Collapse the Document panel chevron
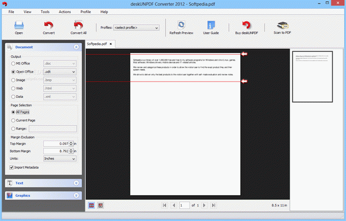This screenshot has height=221, width=346. 76,47
